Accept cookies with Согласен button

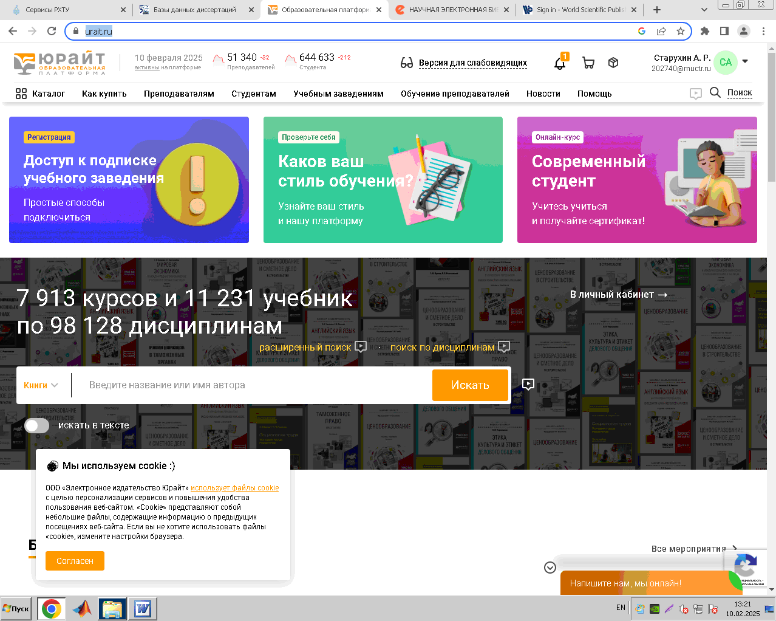click(75, 561)
